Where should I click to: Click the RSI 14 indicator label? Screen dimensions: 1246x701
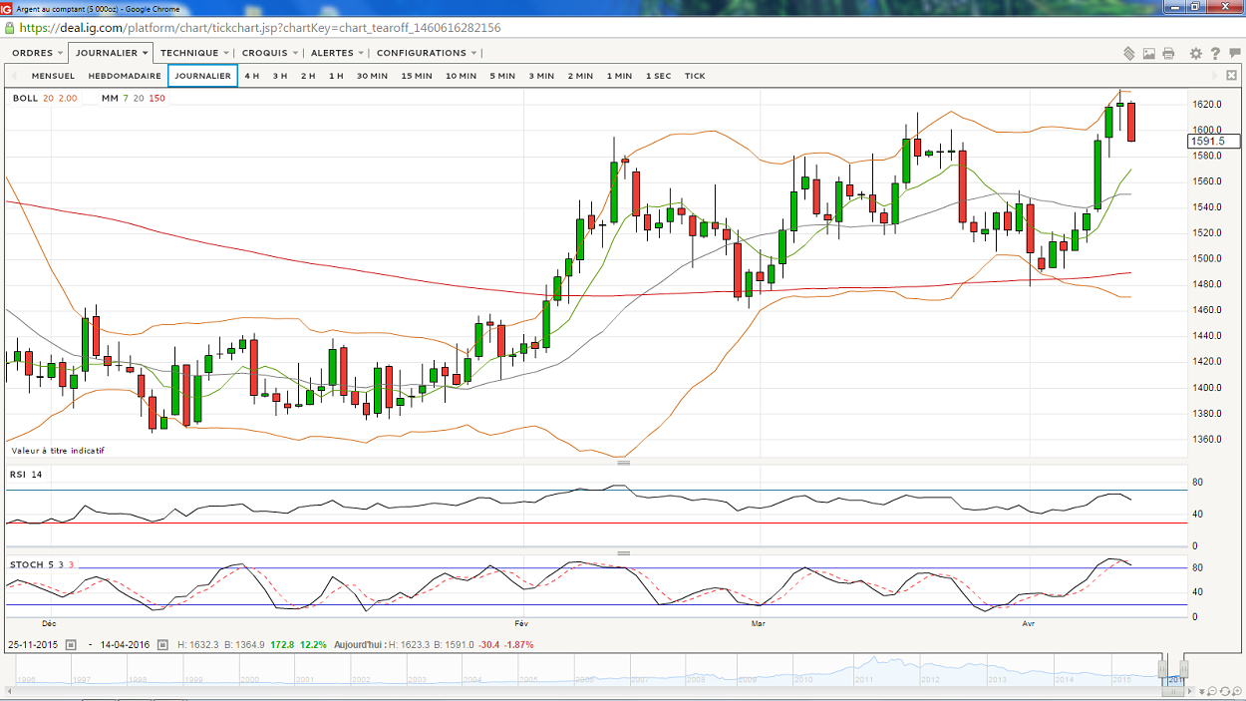pyautogui.click(x=26, y=475)
